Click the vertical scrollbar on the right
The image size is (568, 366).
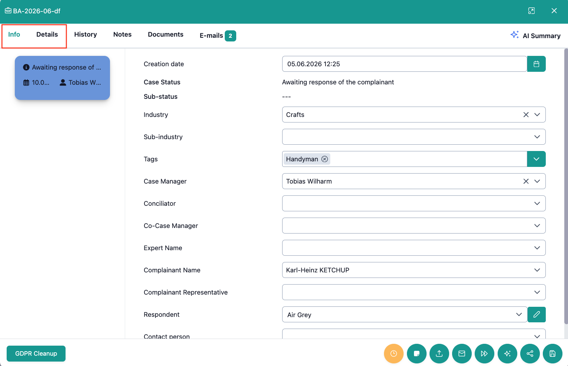click(566, 186)
